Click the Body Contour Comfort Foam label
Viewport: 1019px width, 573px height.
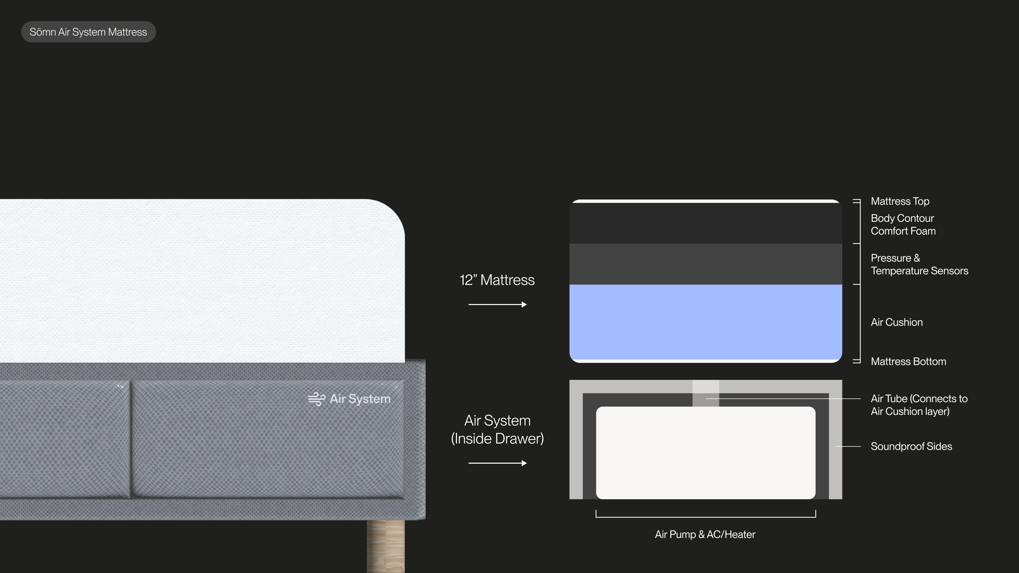903,225
